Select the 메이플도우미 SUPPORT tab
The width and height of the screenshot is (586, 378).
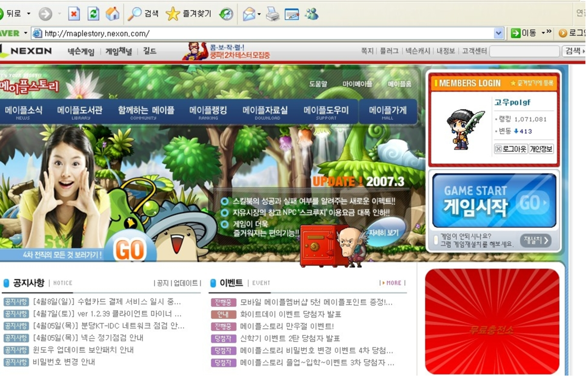[x=326, y=112]
